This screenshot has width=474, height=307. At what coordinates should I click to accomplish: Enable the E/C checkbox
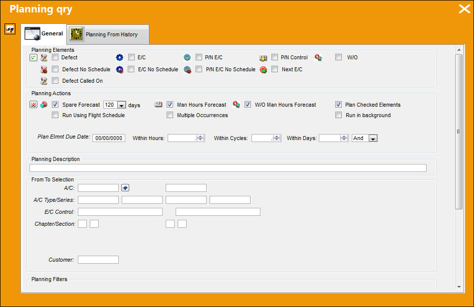point(132,57)
